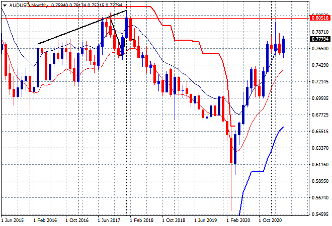332x226 pixels.
Task: Click the 1 Feb 2016 date label
Action: pos(45,220)
